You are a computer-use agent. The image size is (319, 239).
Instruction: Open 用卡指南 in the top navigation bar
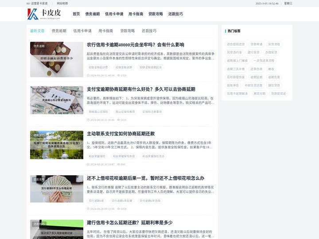point(136,14)
